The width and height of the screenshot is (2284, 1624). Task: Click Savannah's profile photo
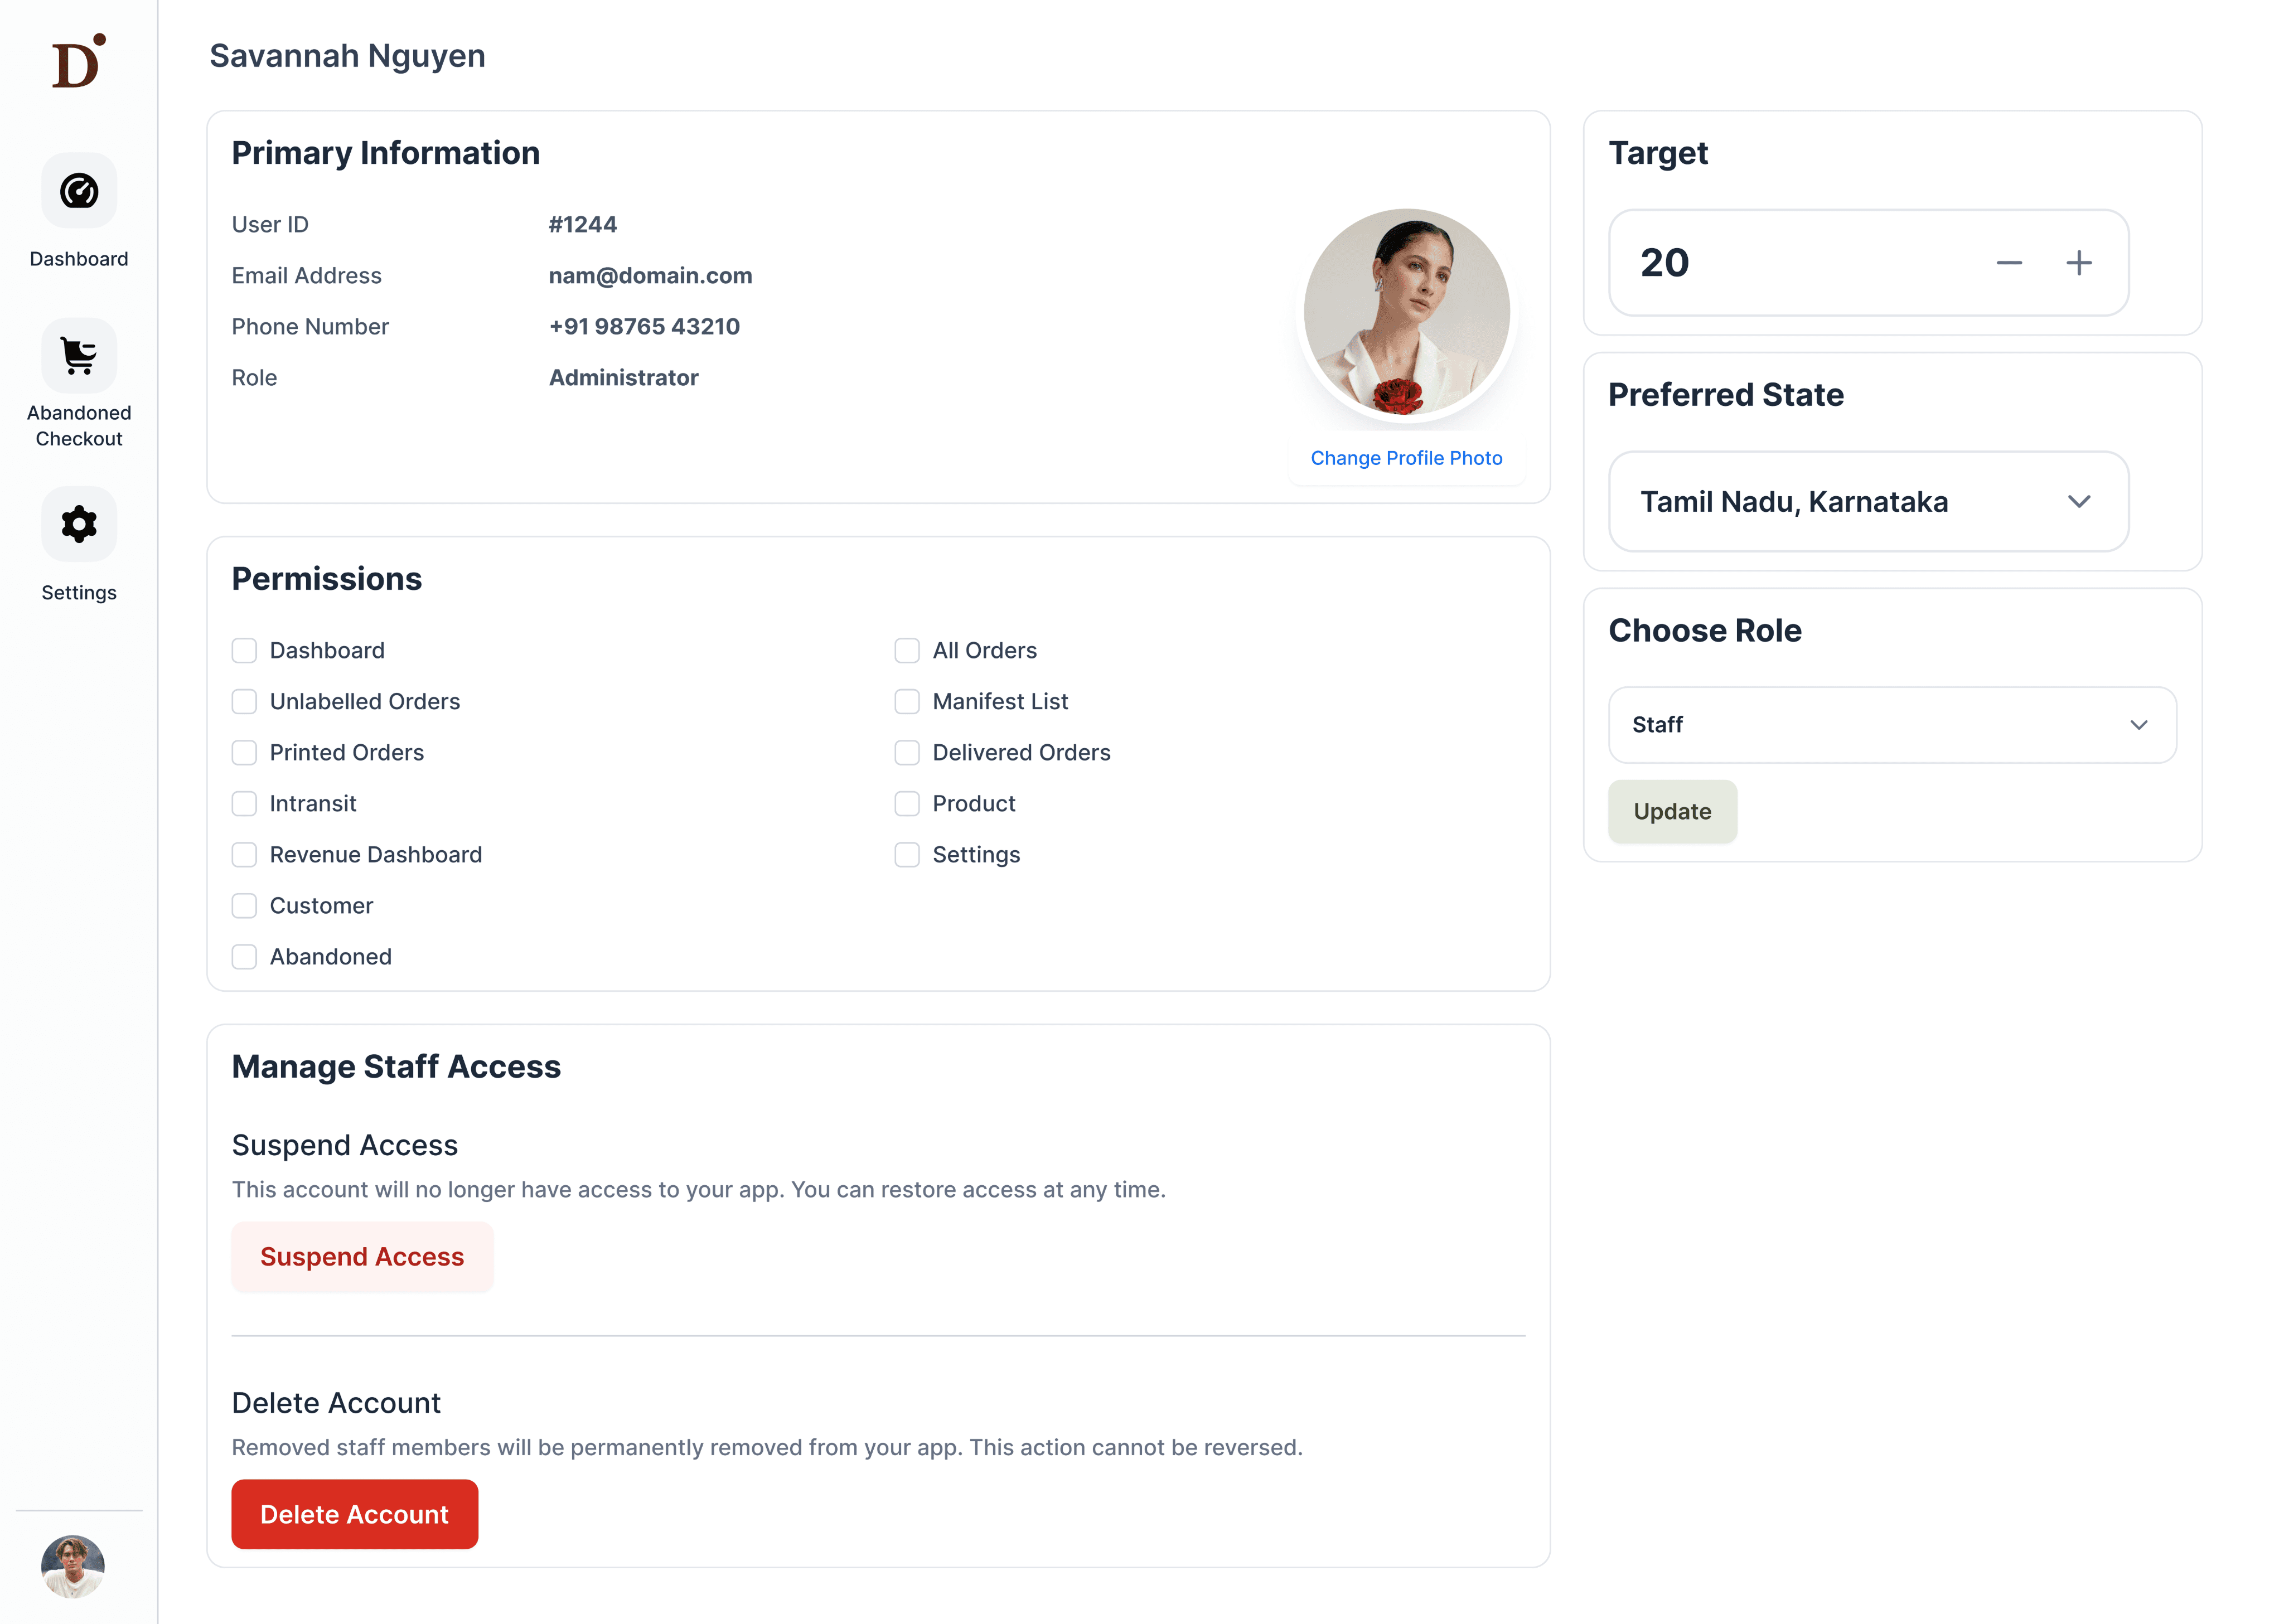[x=1406, y=312]
